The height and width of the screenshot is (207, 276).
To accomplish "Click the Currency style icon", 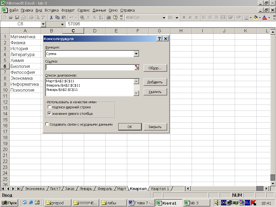I will click(230, 18).
